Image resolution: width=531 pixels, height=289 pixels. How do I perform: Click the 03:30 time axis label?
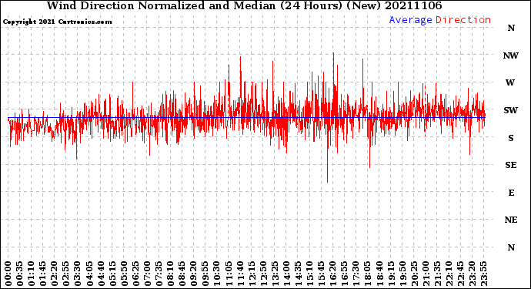point(78,274)
